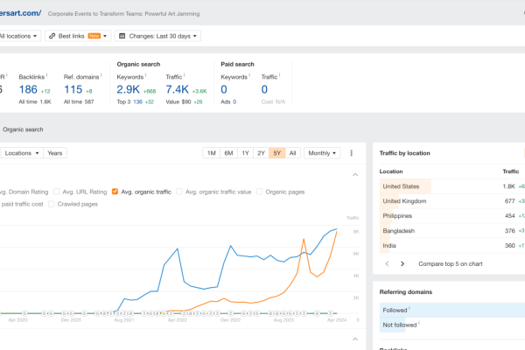
Task: Click the United Kingdom location row
Action: pos(452,201)
